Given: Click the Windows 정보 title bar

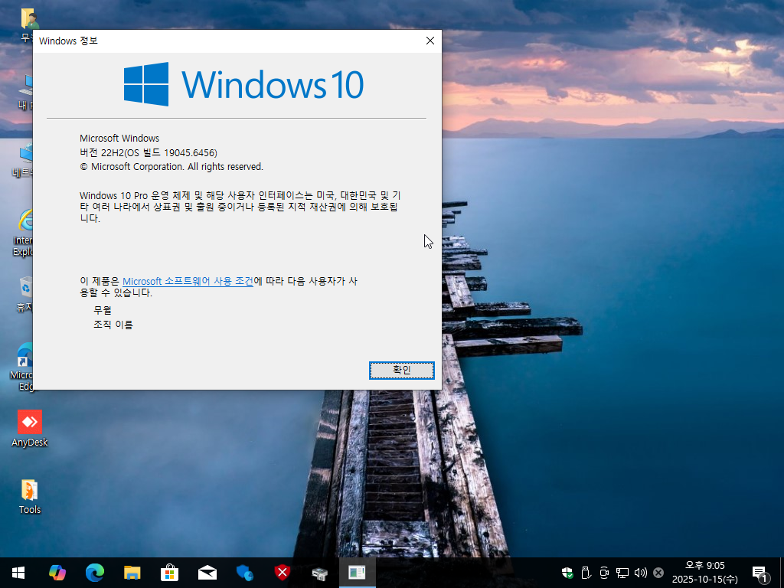Looking at the screenshot, I should (x=225, y=41).
